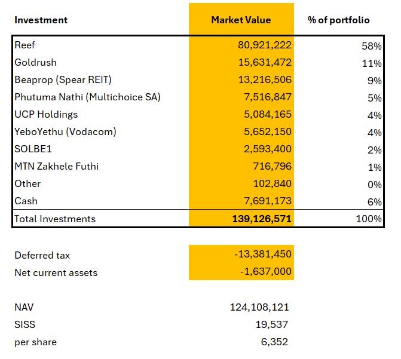The height and width of the screenshot is (359, 401).
Task: Click the SISS value 19,537
Action: [271, 324]
